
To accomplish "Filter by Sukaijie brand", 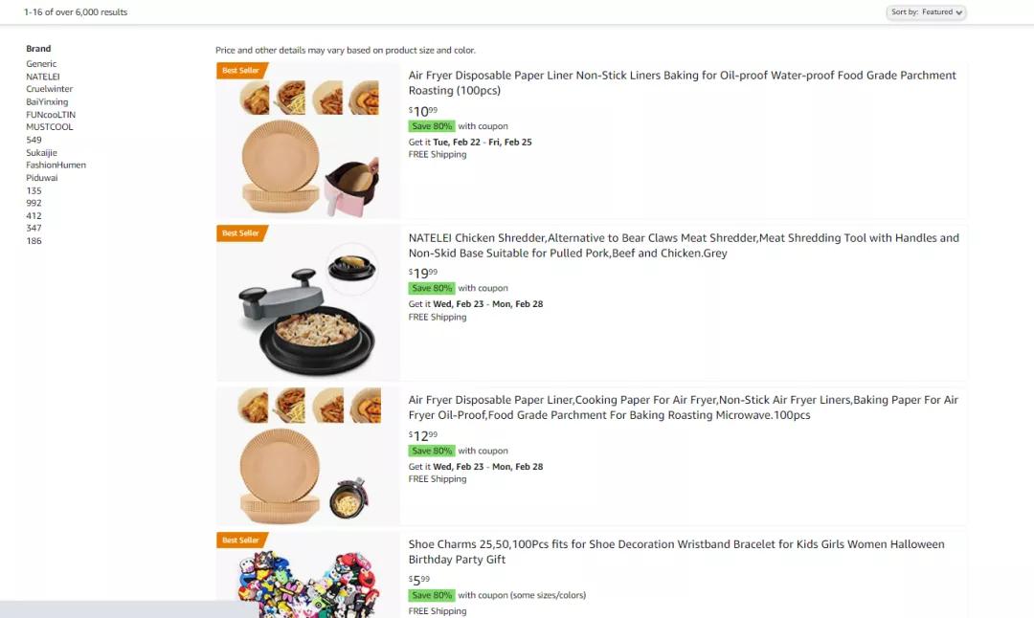I will click(x=41, y=153).
